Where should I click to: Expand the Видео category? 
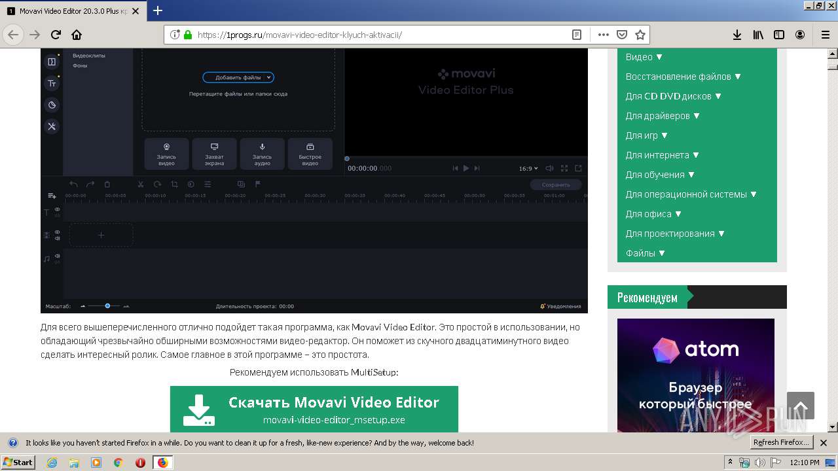point(644,57)
